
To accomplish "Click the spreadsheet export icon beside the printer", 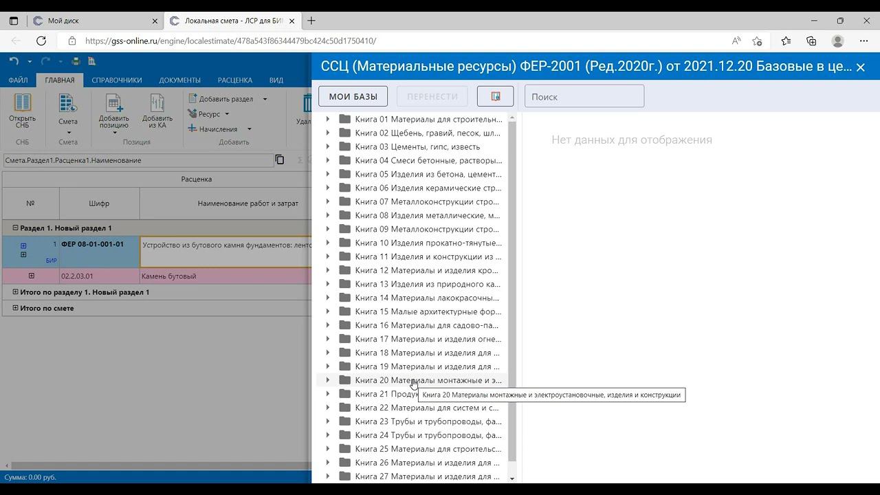I will [x=91, y=61].
